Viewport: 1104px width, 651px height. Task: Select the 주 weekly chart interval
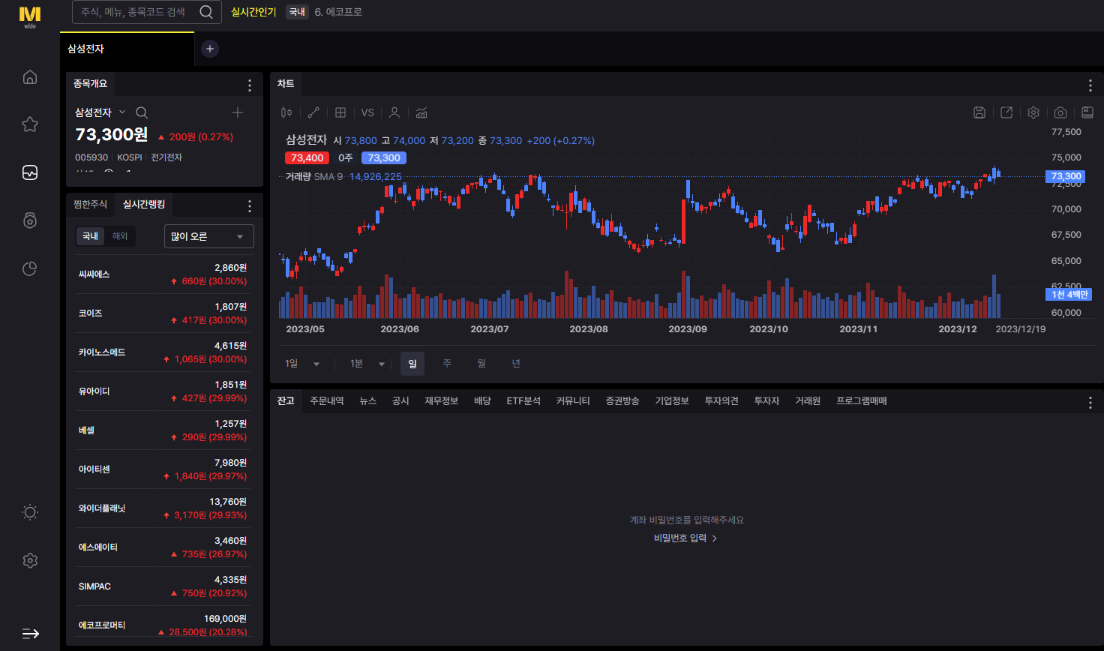pyautogui.click(x=447, y=364)
